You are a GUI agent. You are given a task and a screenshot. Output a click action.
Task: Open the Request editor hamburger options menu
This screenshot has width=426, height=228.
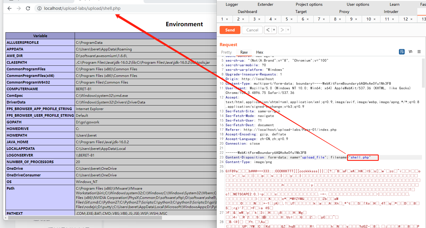[x=419, y=52]
